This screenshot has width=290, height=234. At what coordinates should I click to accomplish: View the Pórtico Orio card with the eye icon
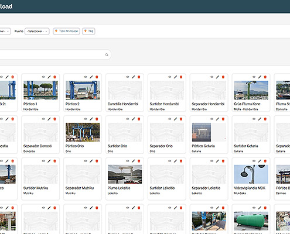pos(86,119)
